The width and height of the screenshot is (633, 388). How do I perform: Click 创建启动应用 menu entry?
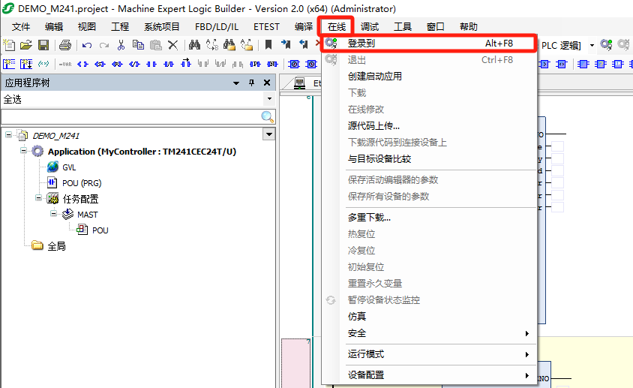pos(375,77)
